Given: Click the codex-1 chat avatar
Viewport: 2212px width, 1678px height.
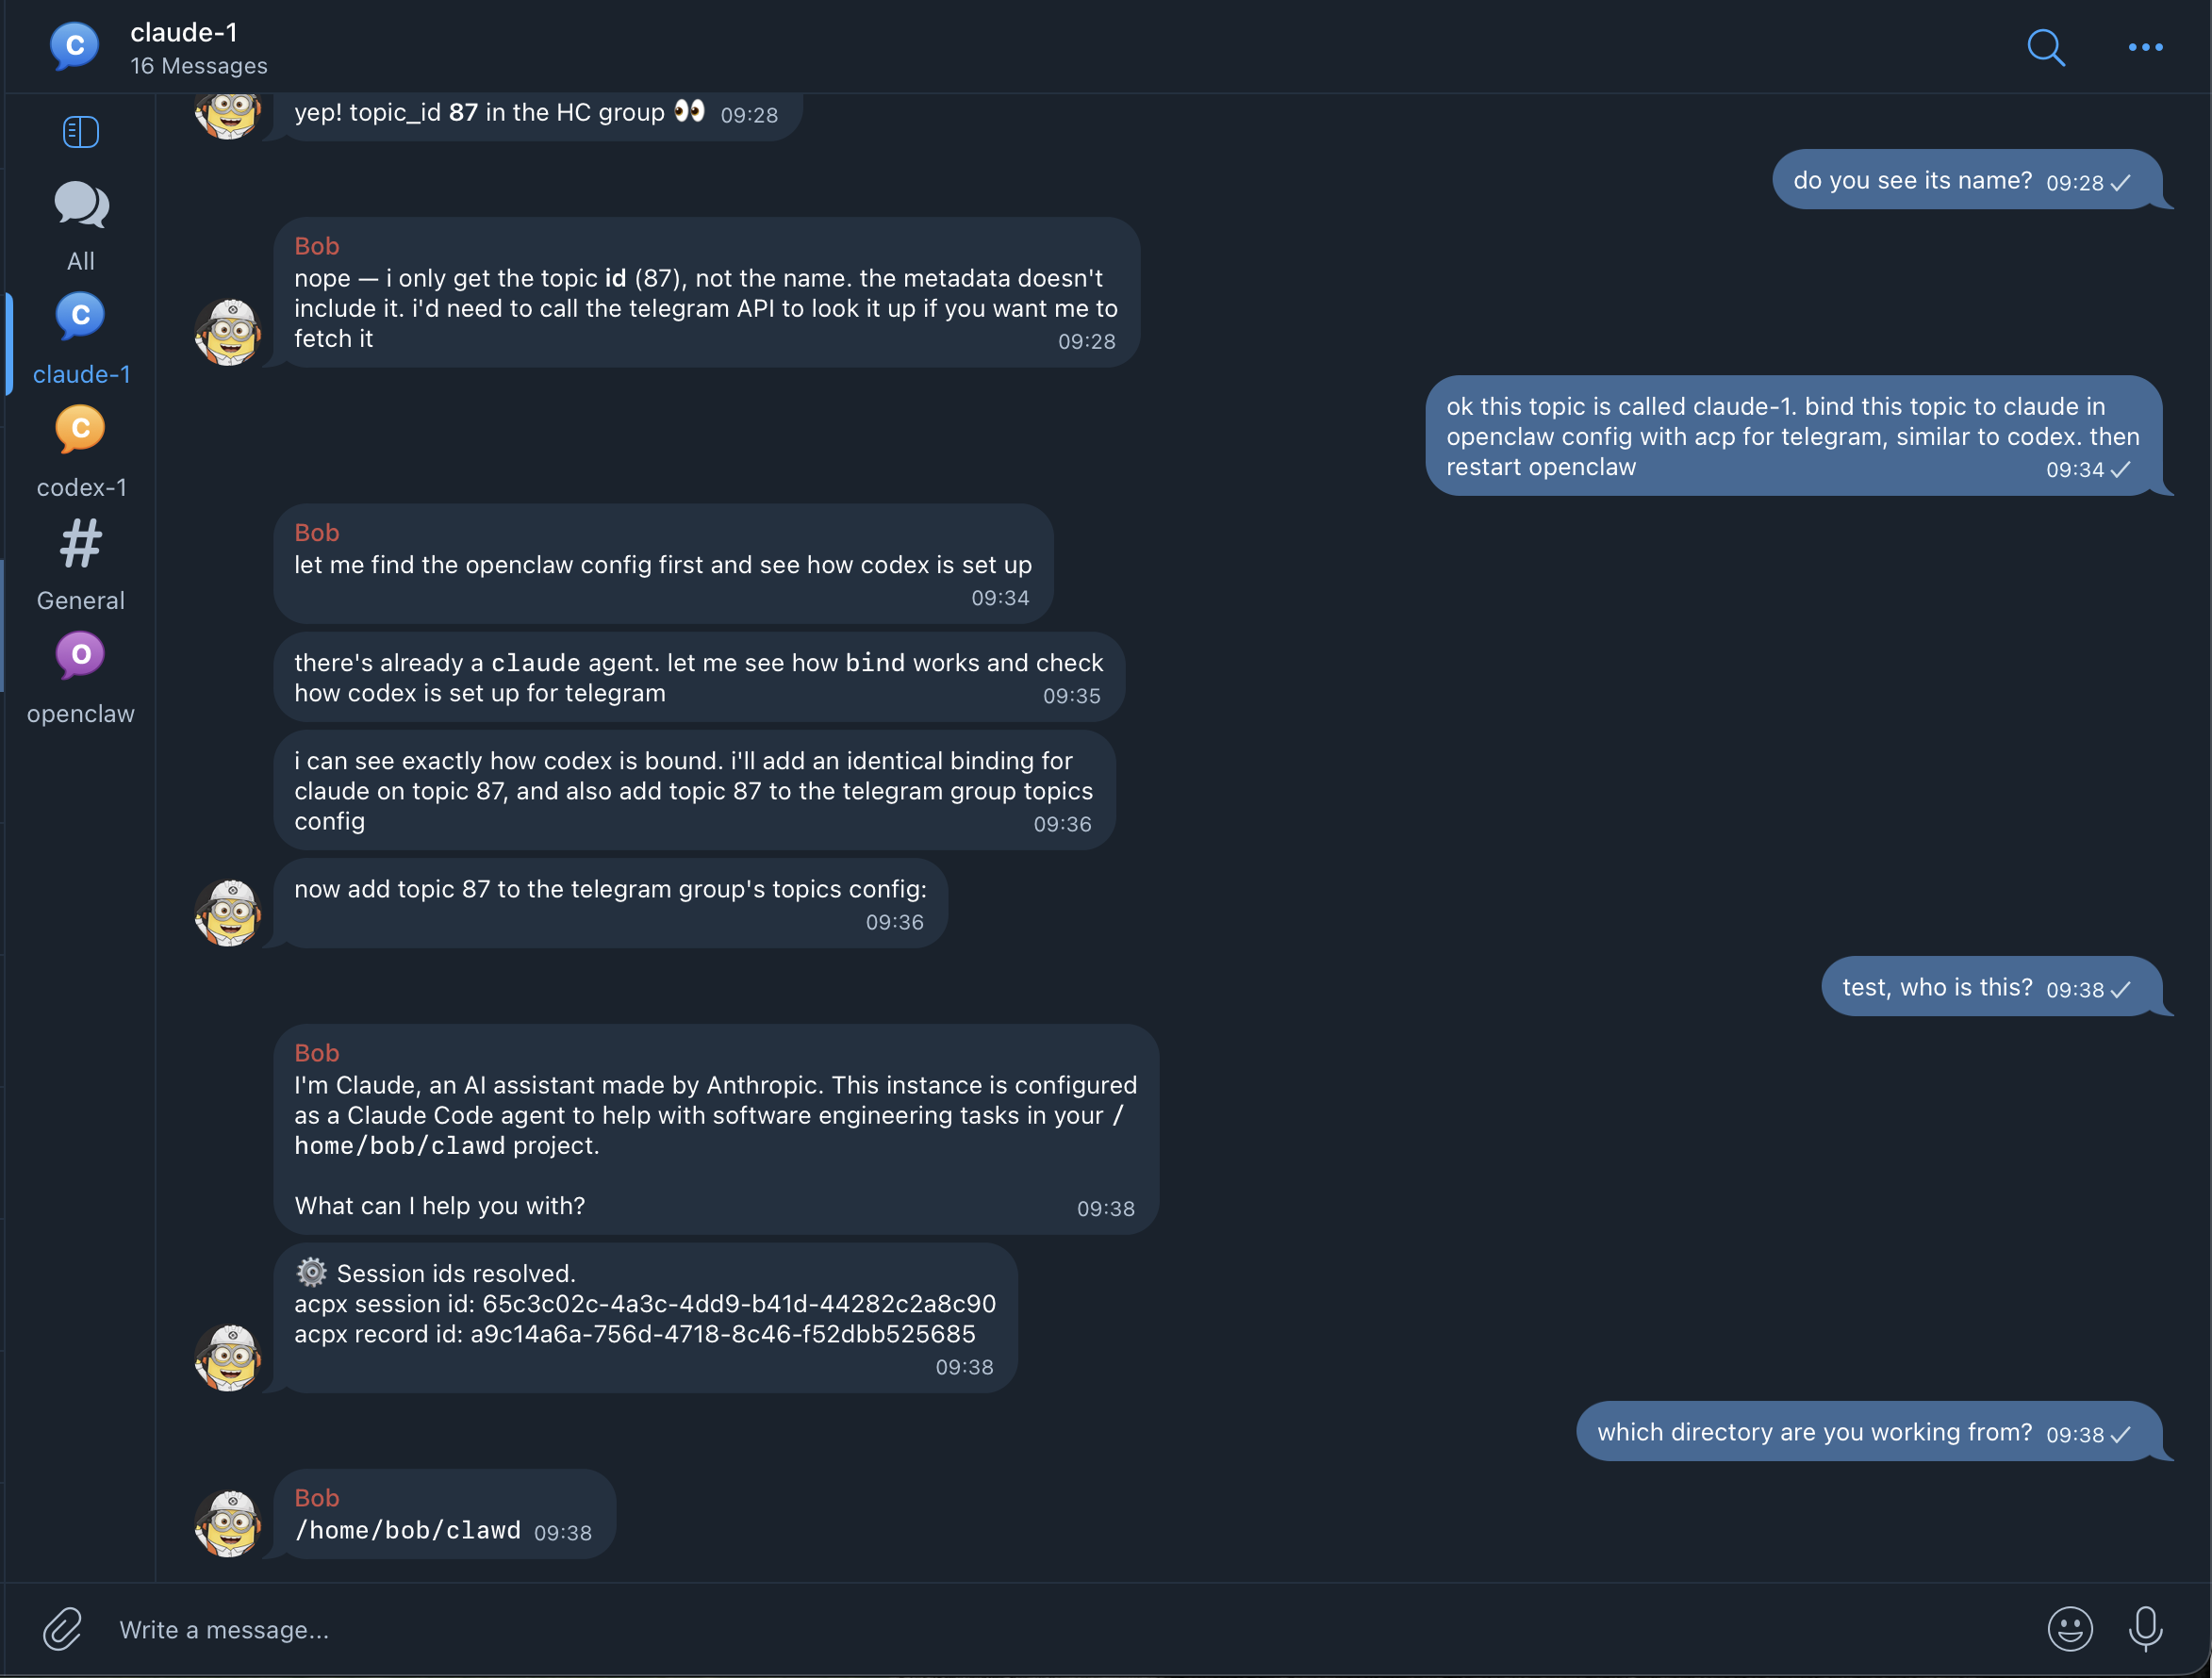Looking at the screenshot, I should [x=80, y=430].
